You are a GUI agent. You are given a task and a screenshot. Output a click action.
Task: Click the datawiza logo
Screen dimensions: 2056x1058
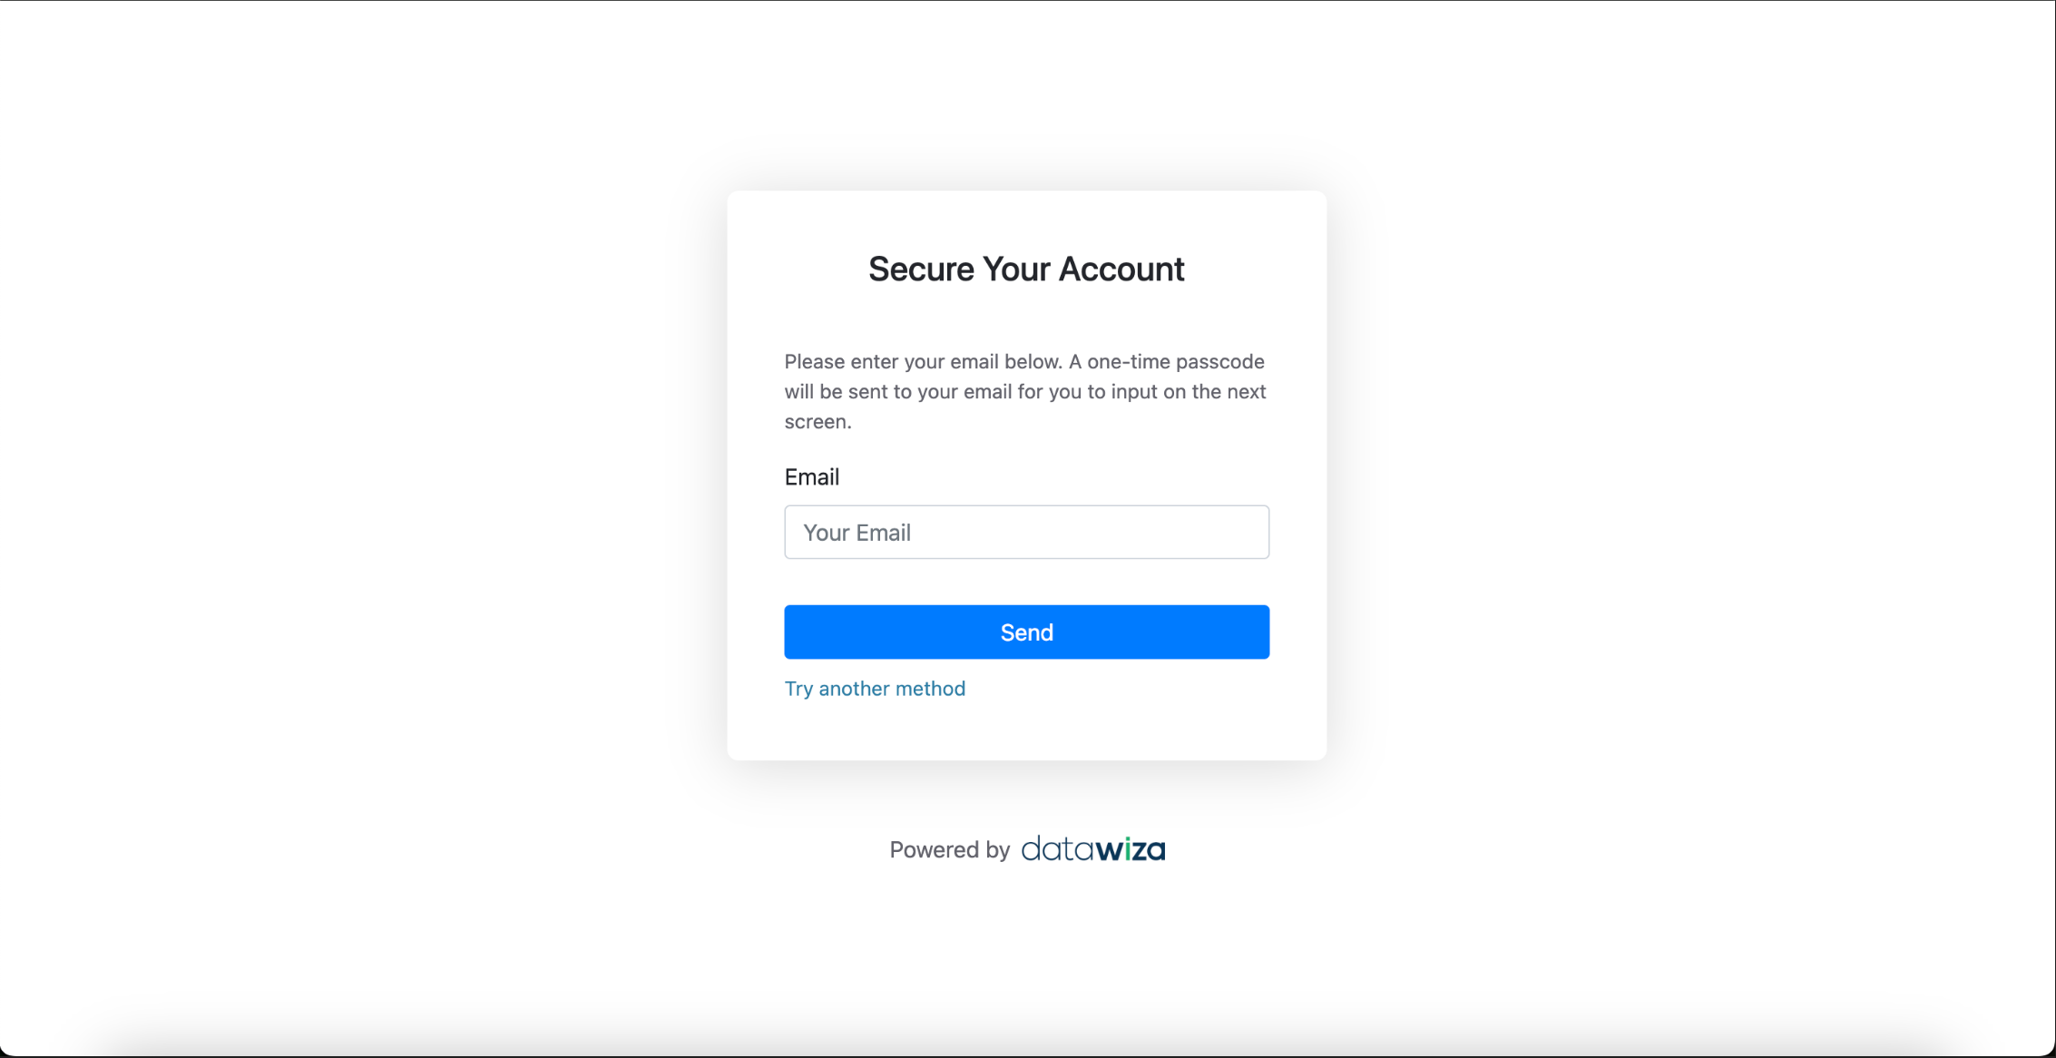[1092, 849]
